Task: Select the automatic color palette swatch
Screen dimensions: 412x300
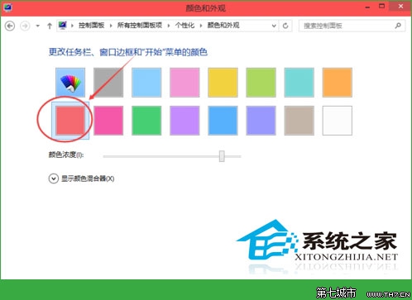Action: (x=70, y=83)
